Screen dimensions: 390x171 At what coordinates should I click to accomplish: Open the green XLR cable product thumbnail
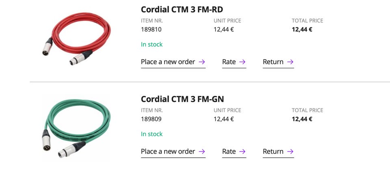[x=76, y=128]
